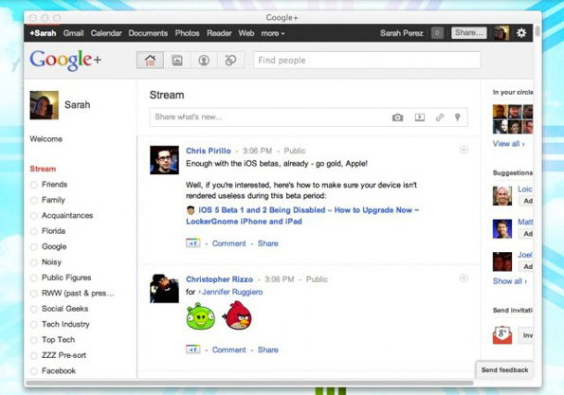Screen dimensions: 564x395
Task: Open Reader from the top bar
Action: tap(219, 33)
